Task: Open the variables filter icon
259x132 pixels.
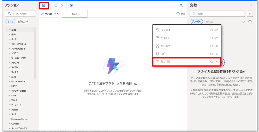Action: pos(250,14)
